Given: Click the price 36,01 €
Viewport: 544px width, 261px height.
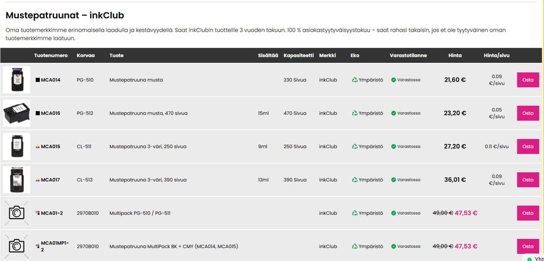Looking at the screenshot, I should 455,179.
